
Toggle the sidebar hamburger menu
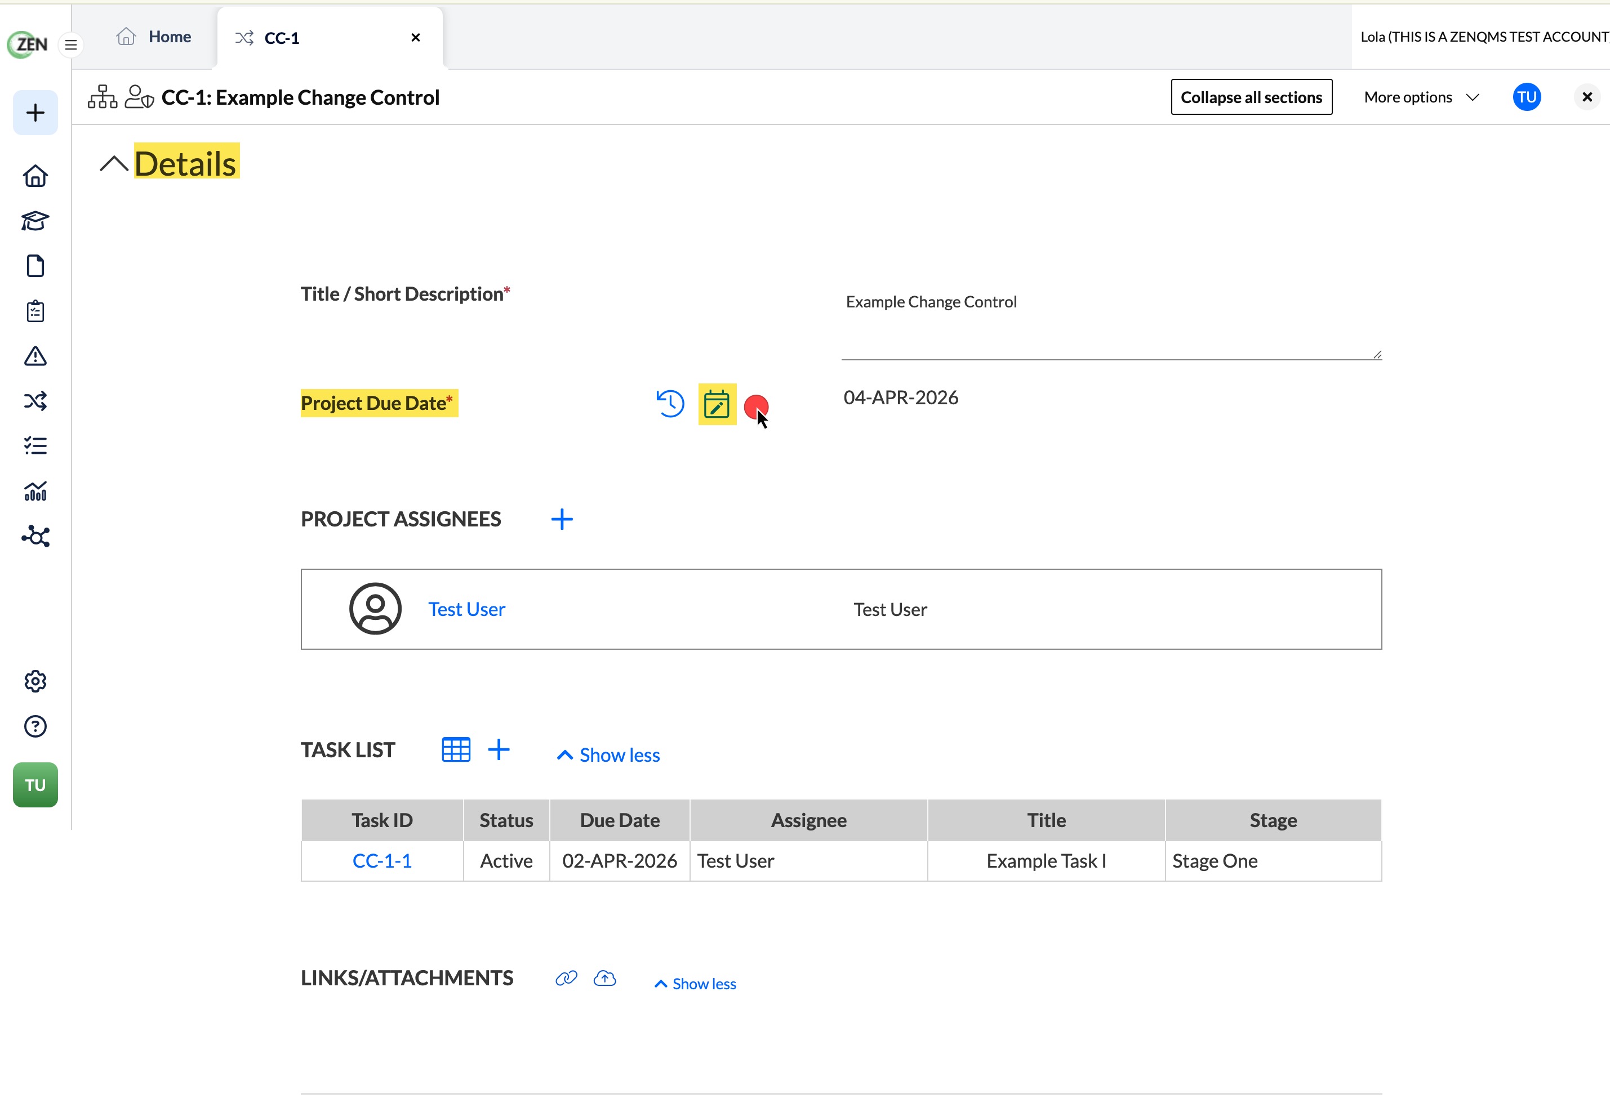70,45
